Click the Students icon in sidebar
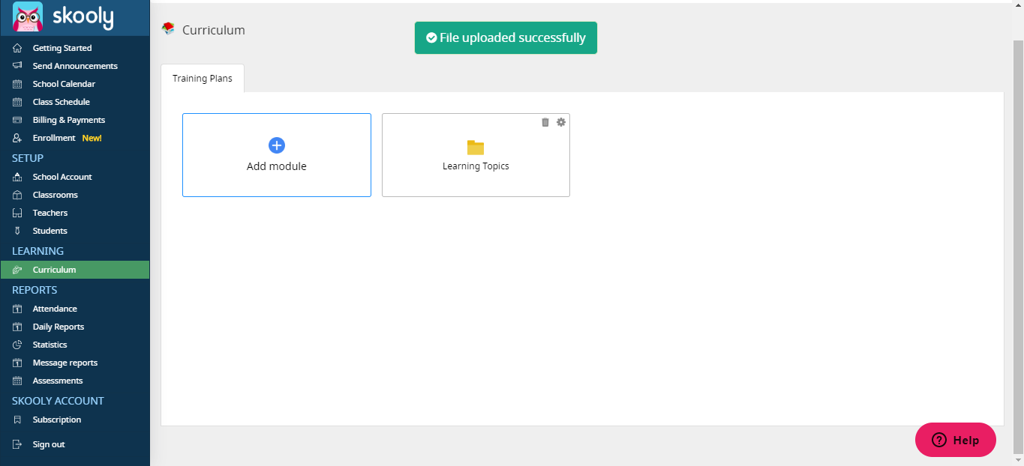1024x466 pixels. pyautogui.click(x=17, y=231)
